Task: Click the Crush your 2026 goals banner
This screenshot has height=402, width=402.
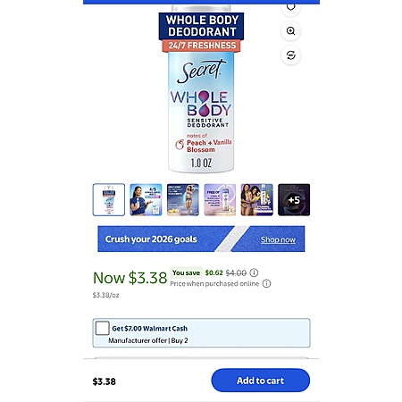Action: tap(201, 239)
